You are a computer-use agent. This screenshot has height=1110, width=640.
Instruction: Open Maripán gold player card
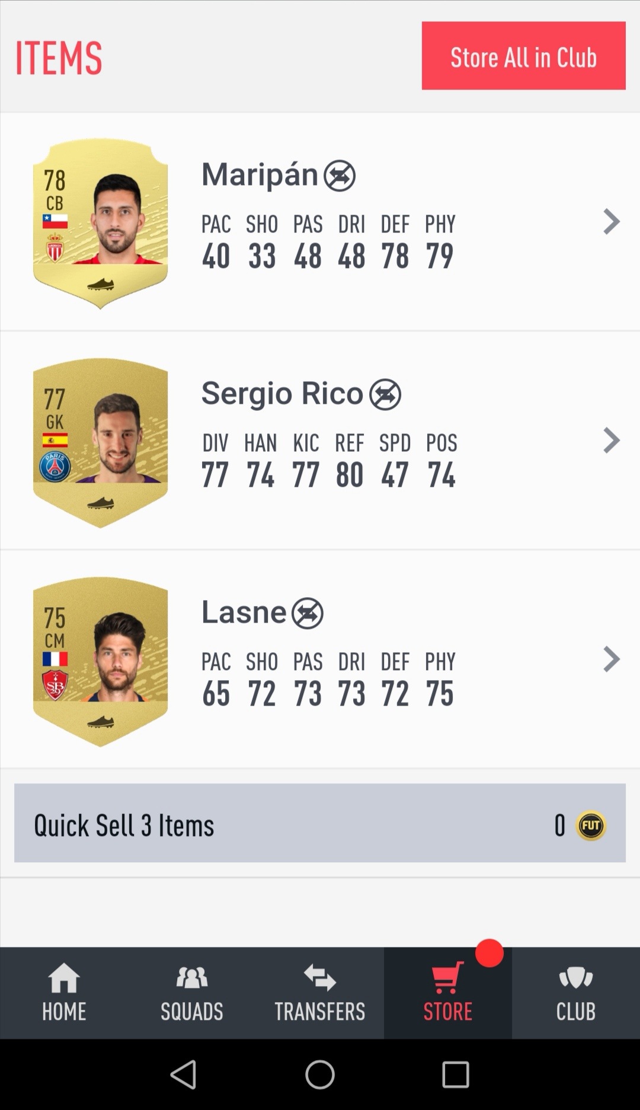pos(100,224)
